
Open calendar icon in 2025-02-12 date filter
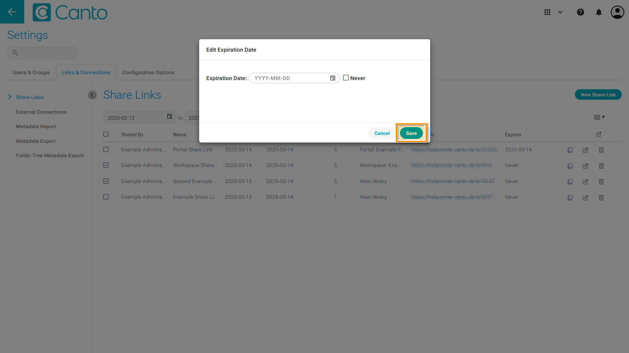coord(169,117)
